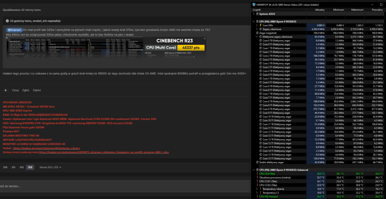Click Cytuj to quote the post
This screenshot has width=386, height=199.
coord(15,90)
